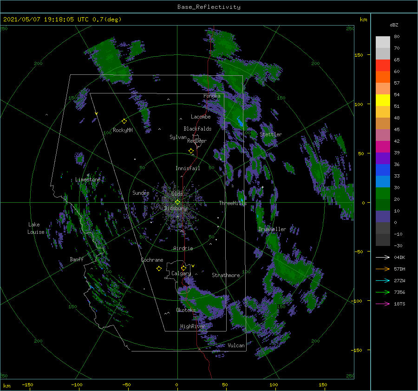Click the RedDeer label
Viewport: 418px width, 391px height.
coord(197,141)
